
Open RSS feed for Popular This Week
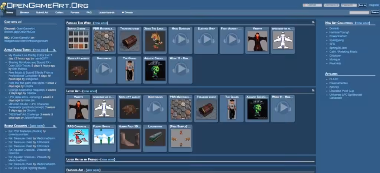click(313, 22)
